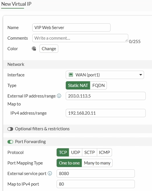The image size is (152, 191).
Task: Click the port icon in the Interface field
Action: [x=71, y=75]
